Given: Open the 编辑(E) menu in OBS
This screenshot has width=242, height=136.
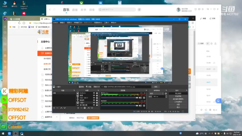Looking at the screenshot, I should coord(62,23).
